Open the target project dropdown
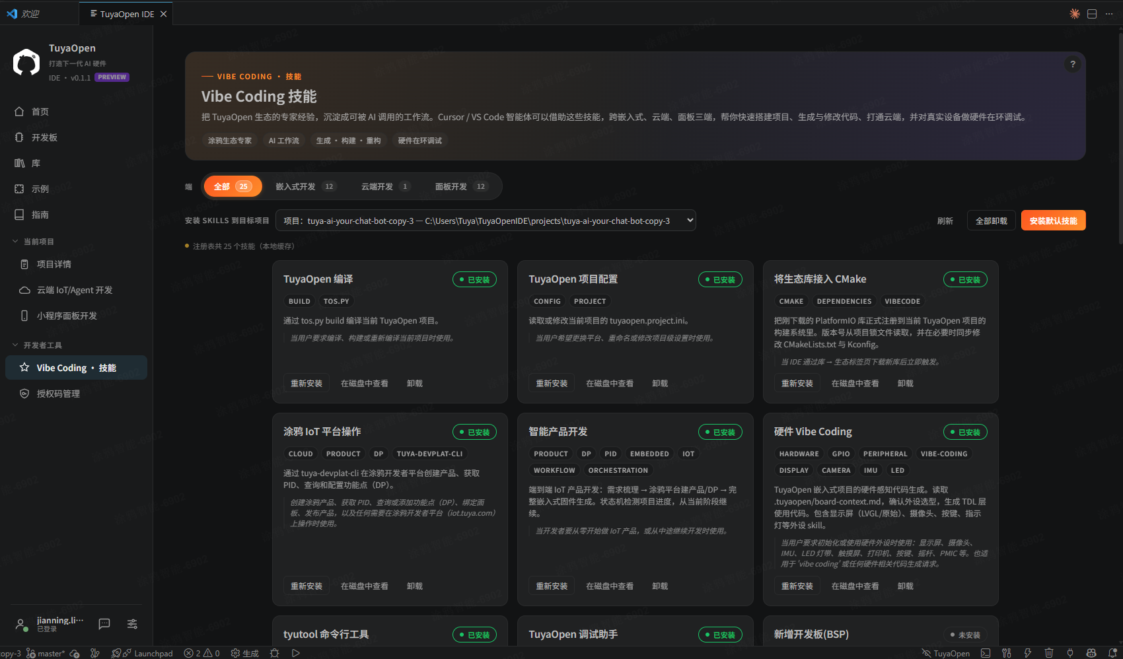This screenshot has height=659, width=1123. click(x=486, y=221)
